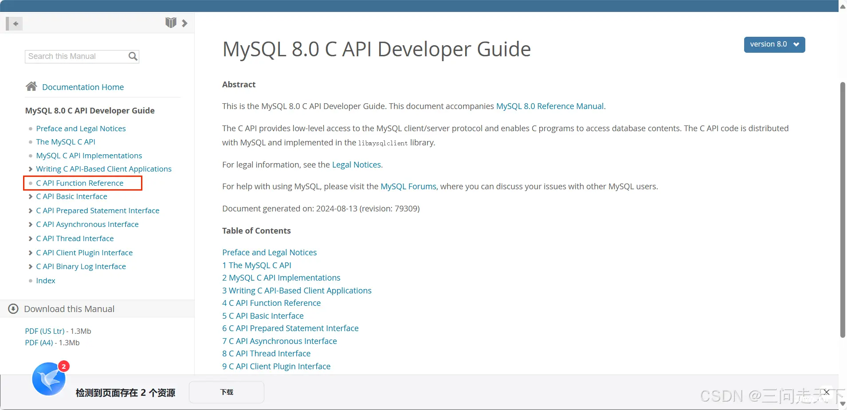Screen dimensions: 847x410
Task: Open 2 MySQL C API Implementations contents link
Action: click(x=281, y=278)
